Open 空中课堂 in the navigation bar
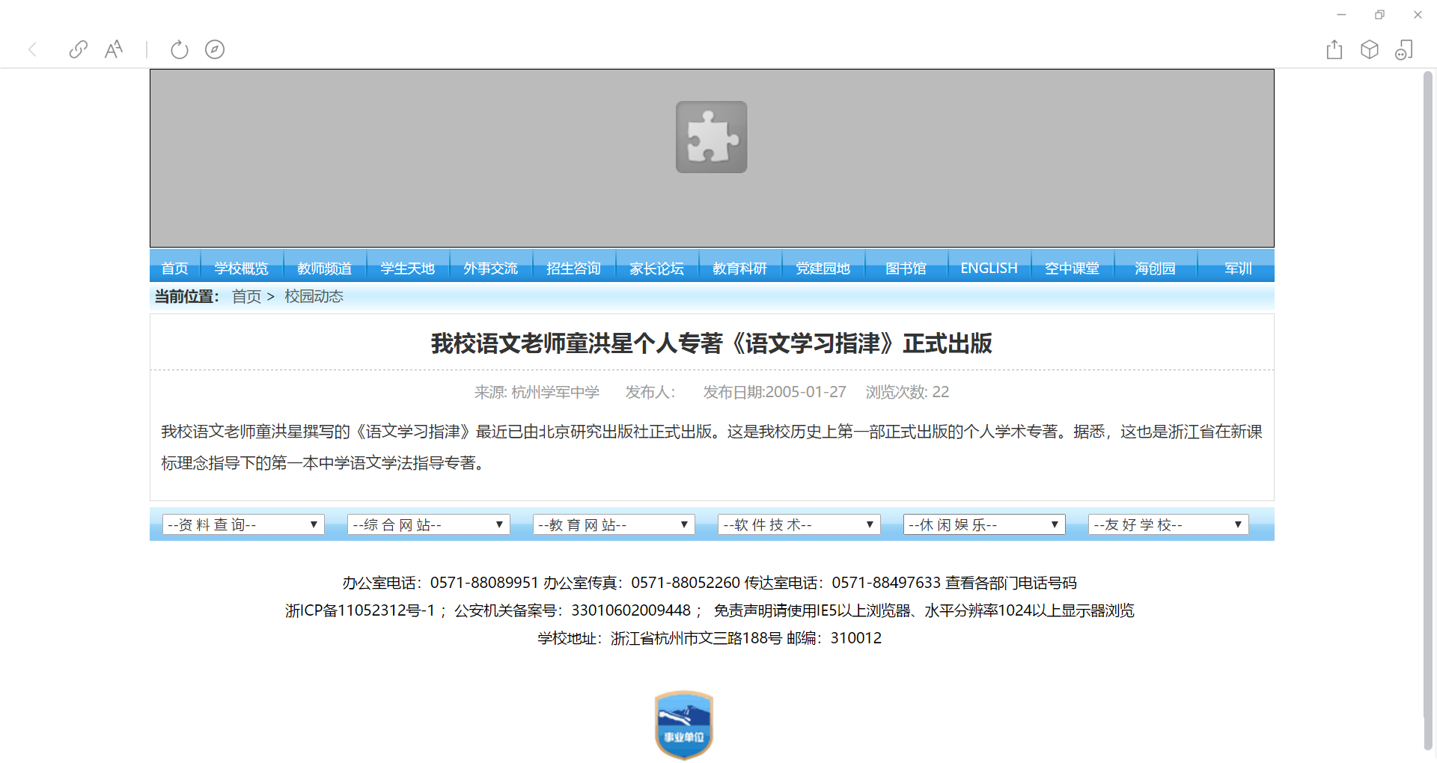The image size is (1437, 763). point(1072,268)
